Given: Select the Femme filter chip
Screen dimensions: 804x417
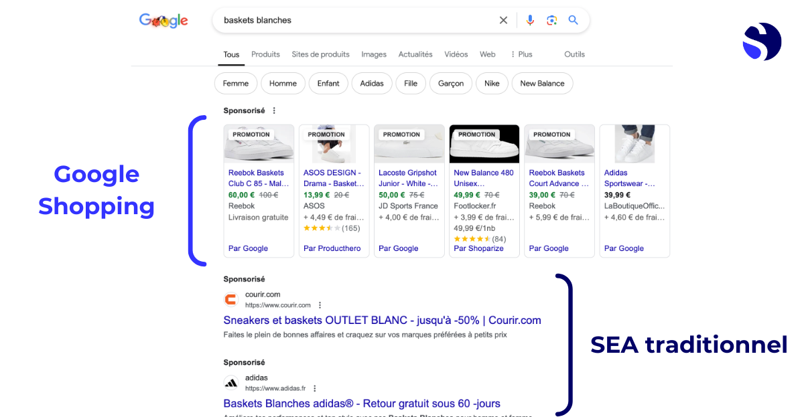Looking at the screenshot, I should click(x=236, y=84).
